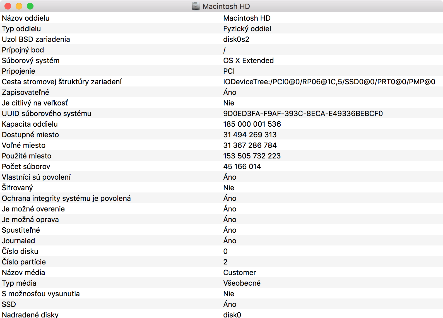Click the 'disk0' parent disk value

coord(232,315)
